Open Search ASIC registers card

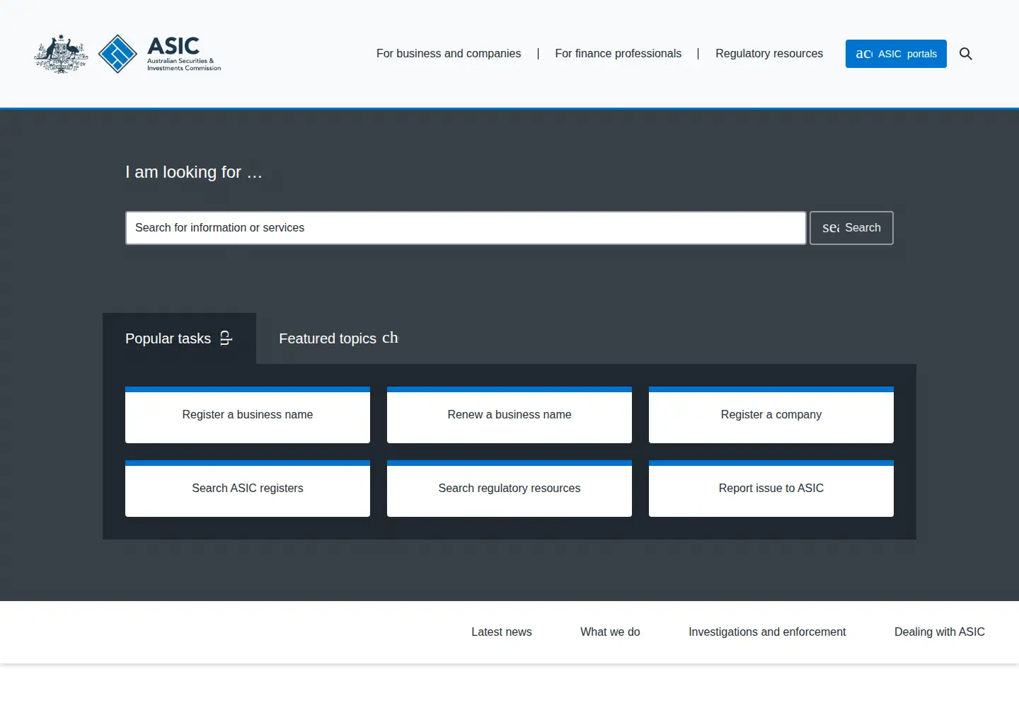(x=248, y=489)
